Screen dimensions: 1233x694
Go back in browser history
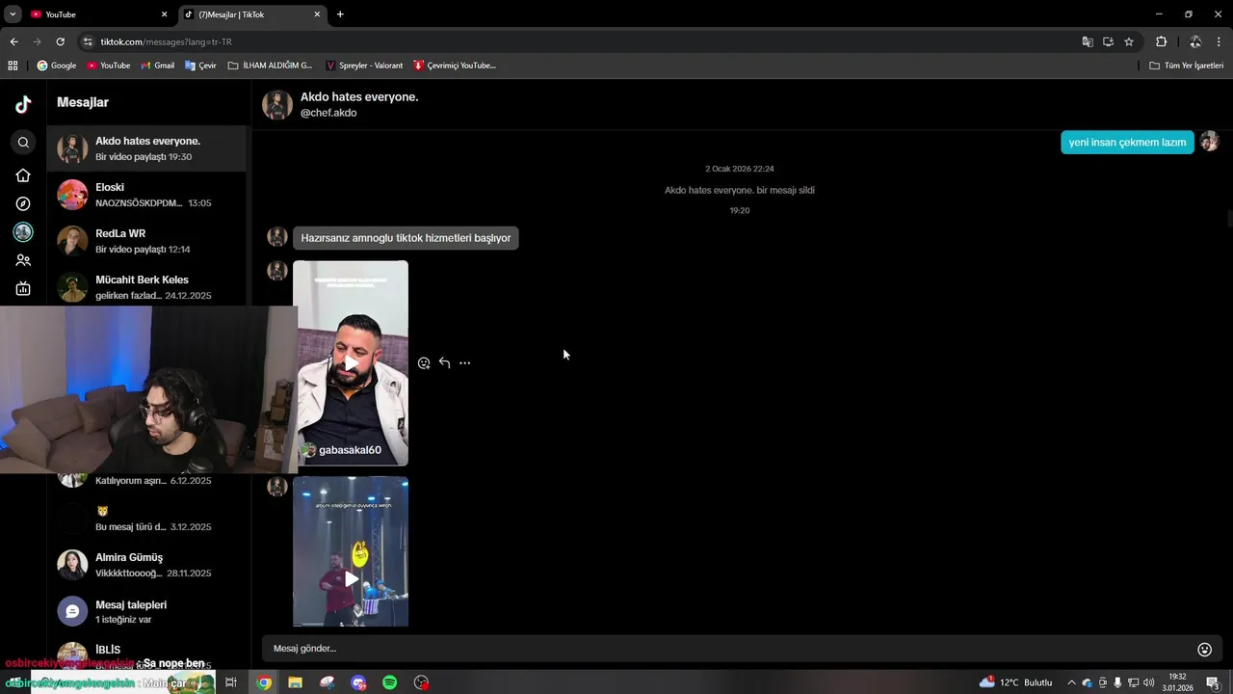point(13,41)
